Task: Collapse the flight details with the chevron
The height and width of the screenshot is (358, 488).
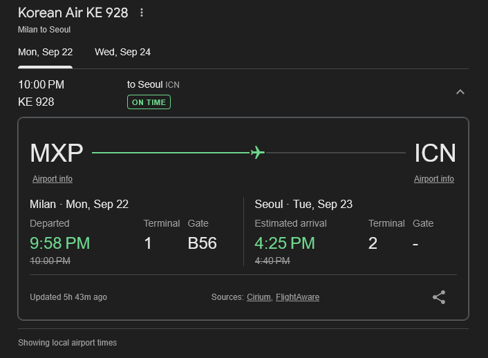Action: (x=460, y=92)
